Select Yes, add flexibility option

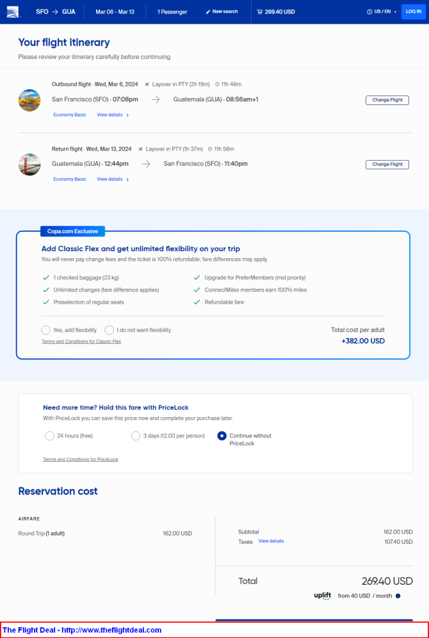[x=45, y=330]
